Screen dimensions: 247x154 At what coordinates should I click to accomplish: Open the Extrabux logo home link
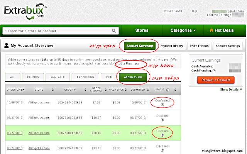[x=25, y=11]
